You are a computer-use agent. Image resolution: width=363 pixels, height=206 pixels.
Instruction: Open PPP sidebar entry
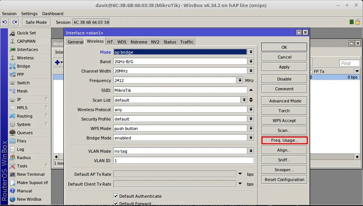[x=29, y=74]
